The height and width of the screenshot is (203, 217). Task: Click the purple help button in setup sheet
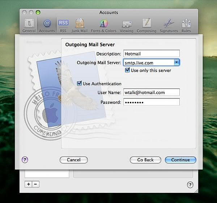click(25, 160)
